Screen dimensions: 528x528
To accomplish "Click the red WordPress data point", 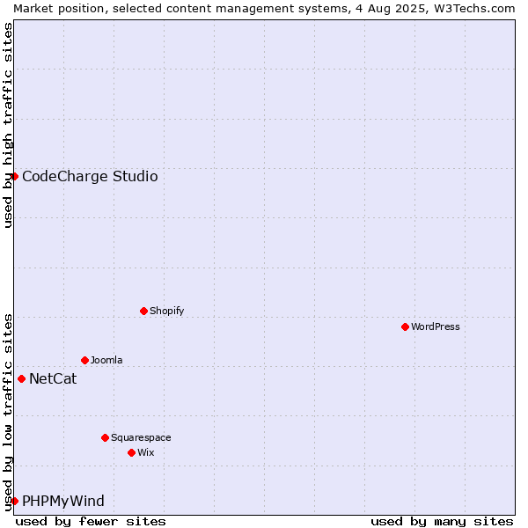I will point(405,327).
